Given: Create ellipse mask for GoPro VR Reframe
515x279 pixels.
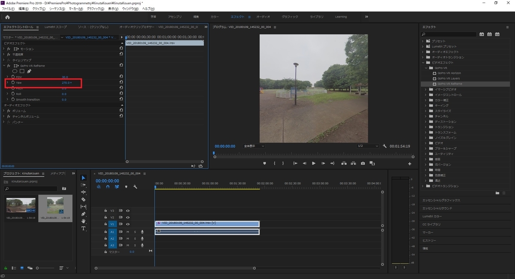Looking at the screenshot, I should [x=15, y=71].
